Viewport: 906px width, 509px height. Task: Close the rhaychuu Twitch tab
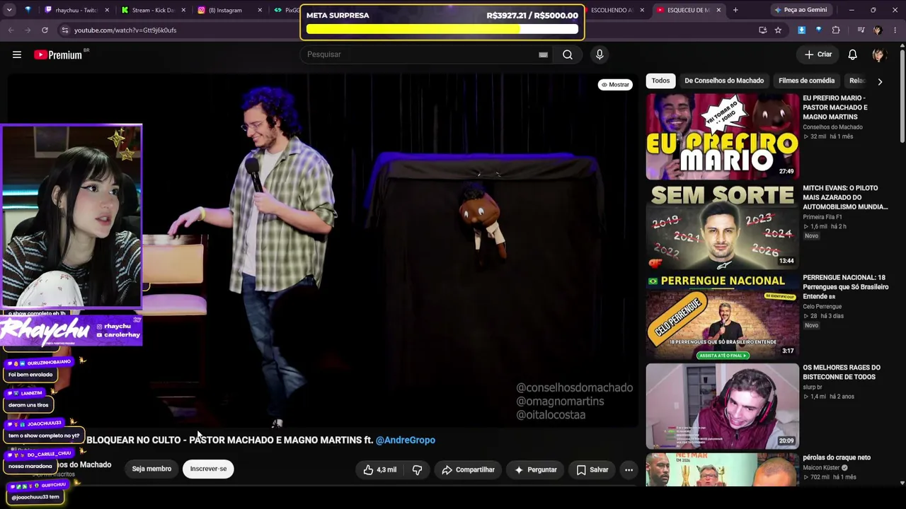107,10
